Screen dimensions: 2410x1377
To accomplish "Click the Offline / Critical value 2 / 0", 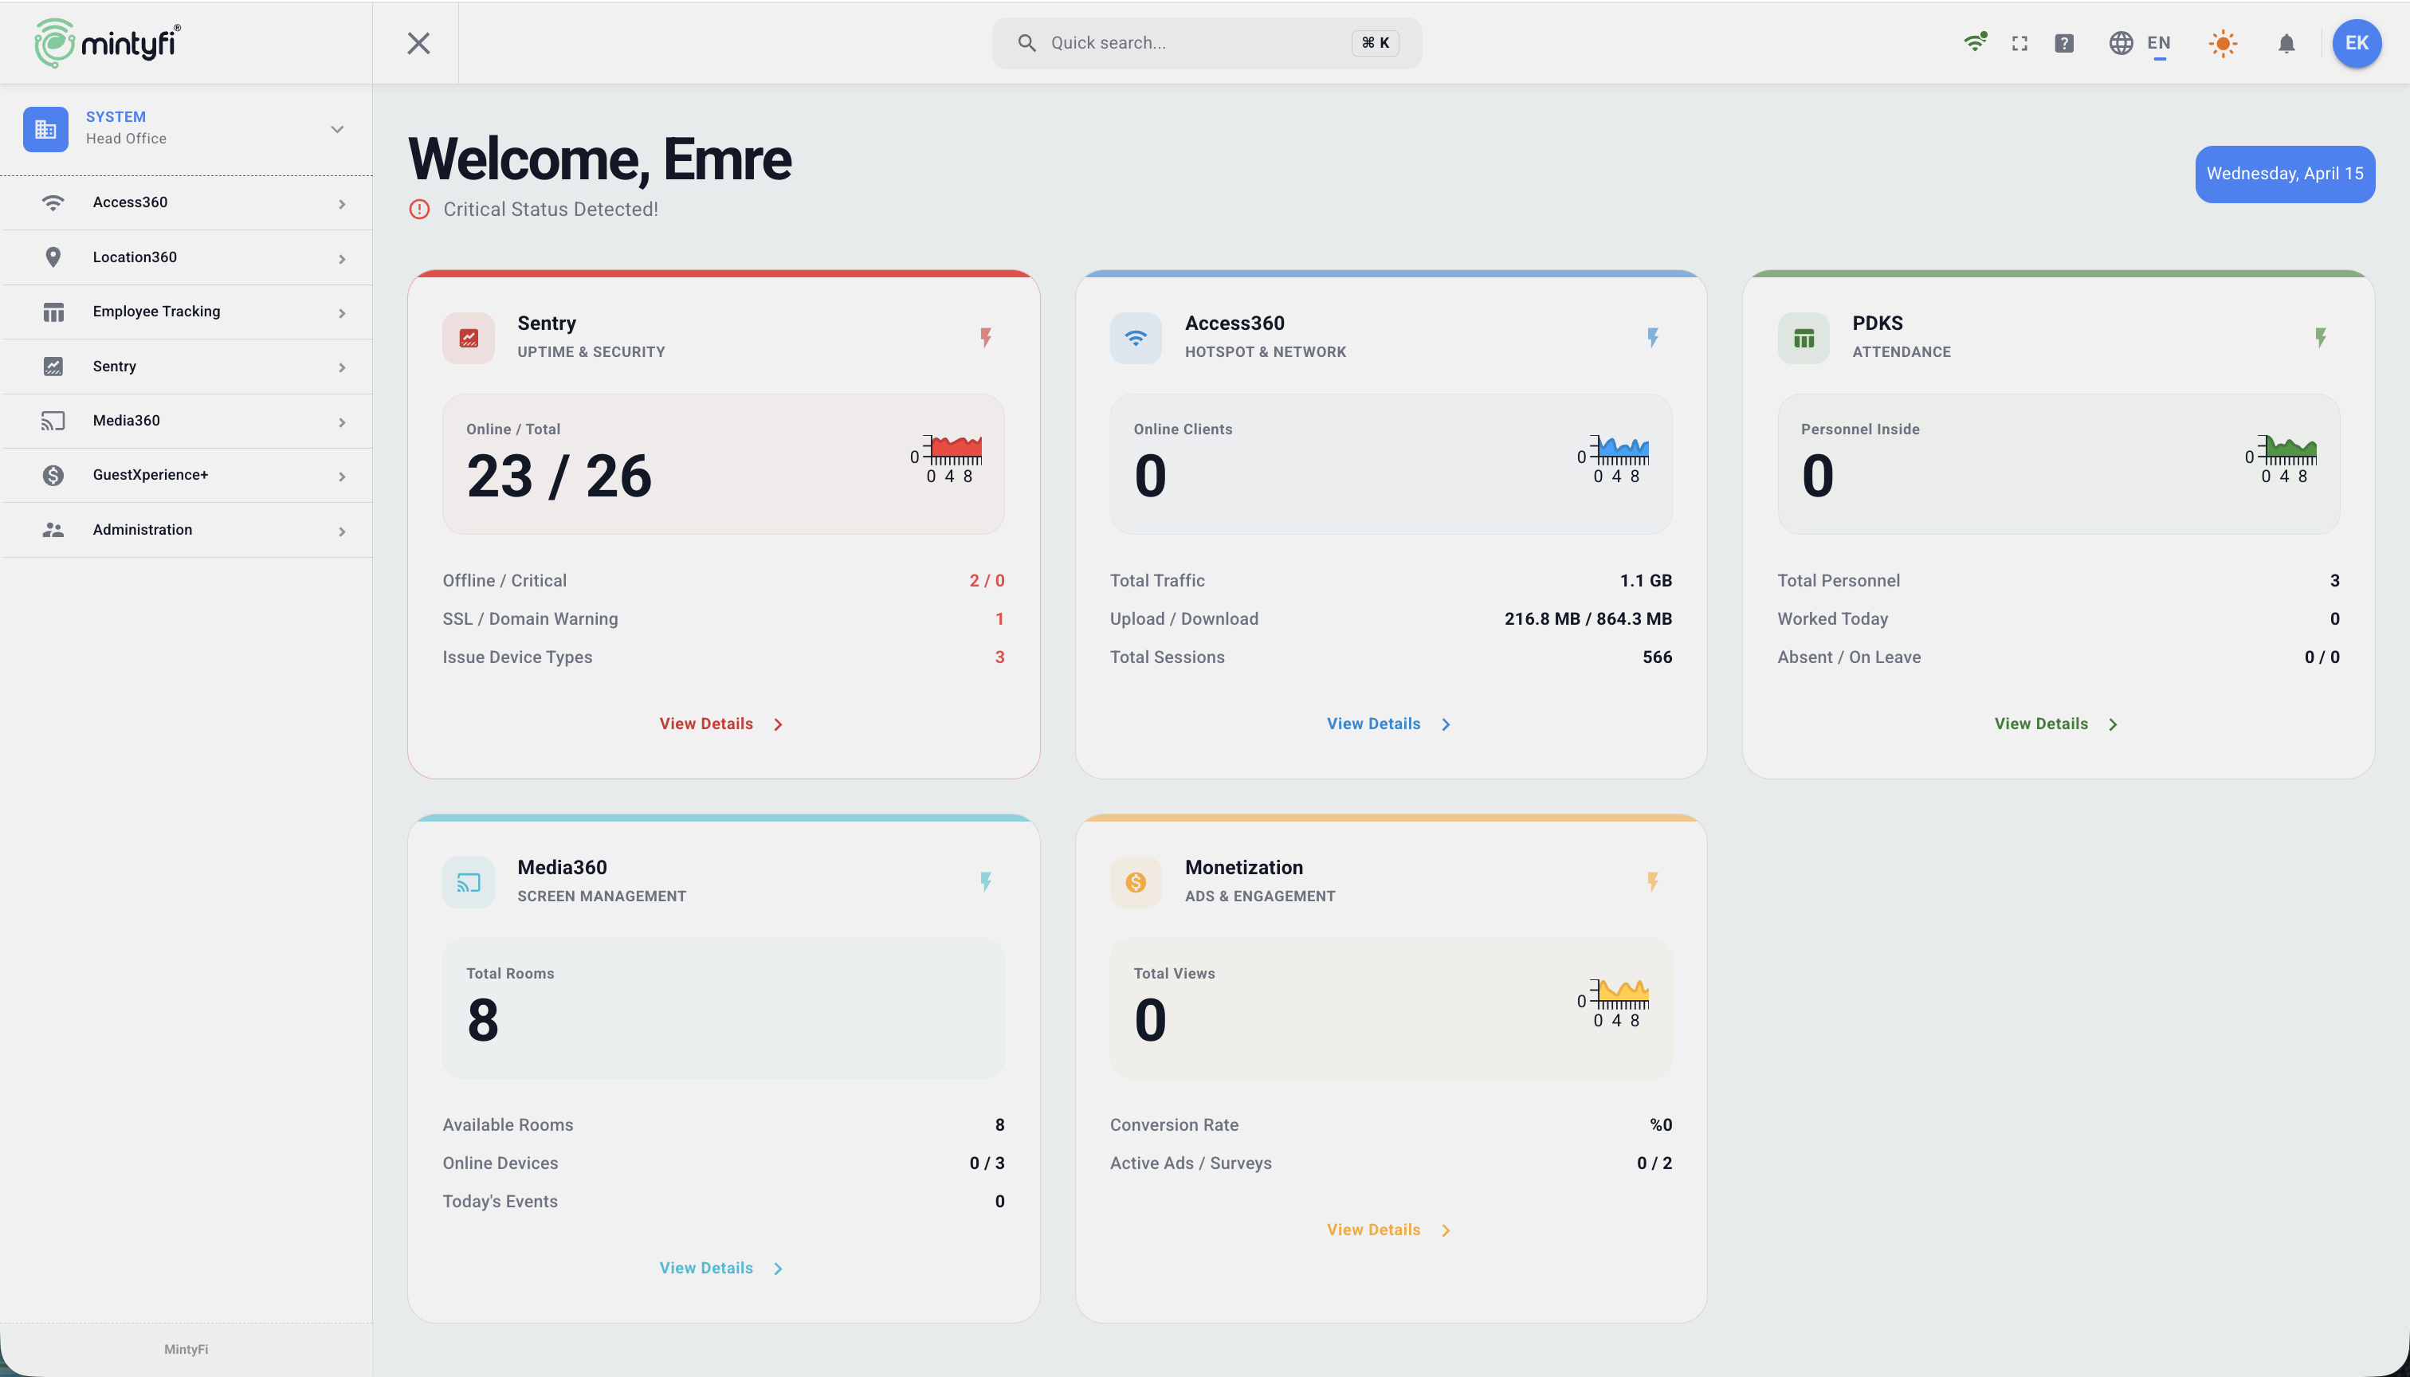I will tap(987, 581).
